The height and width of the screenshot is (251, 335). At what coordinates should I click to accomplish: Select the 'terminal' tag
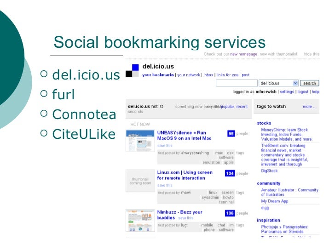point(226,202)
